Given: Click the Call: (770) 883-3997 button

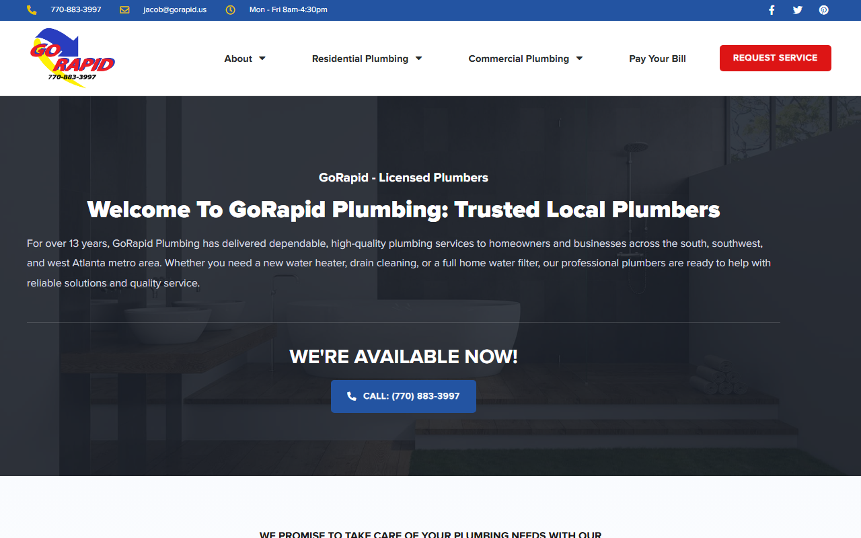Looking at the screenshot, I should [404, 396].
